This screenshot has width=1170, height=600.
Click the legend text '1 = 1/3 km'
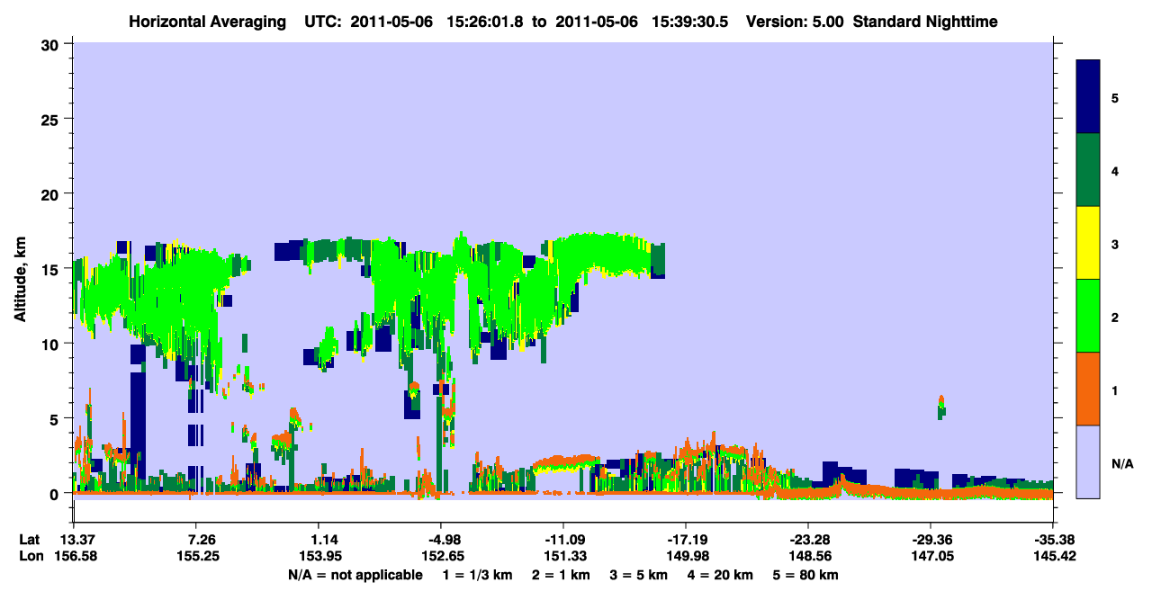tap(477, 575)
